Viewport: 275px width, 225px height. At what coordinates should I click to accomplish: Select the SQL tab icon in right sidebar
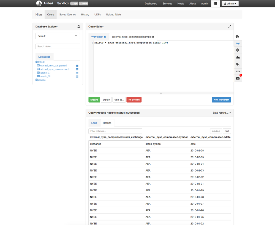tap(238, 43)
